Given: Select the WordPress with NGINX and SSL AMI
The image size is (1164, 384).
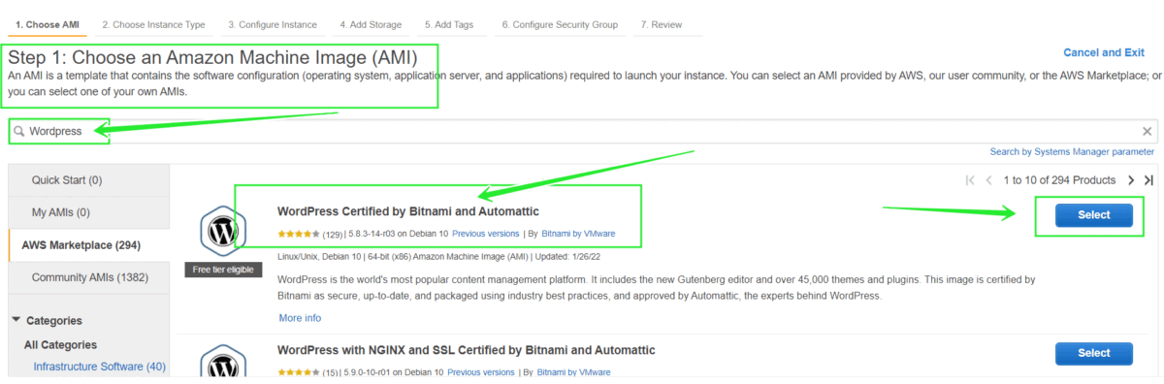Looking at the screenshot, I should [1093, 354].
